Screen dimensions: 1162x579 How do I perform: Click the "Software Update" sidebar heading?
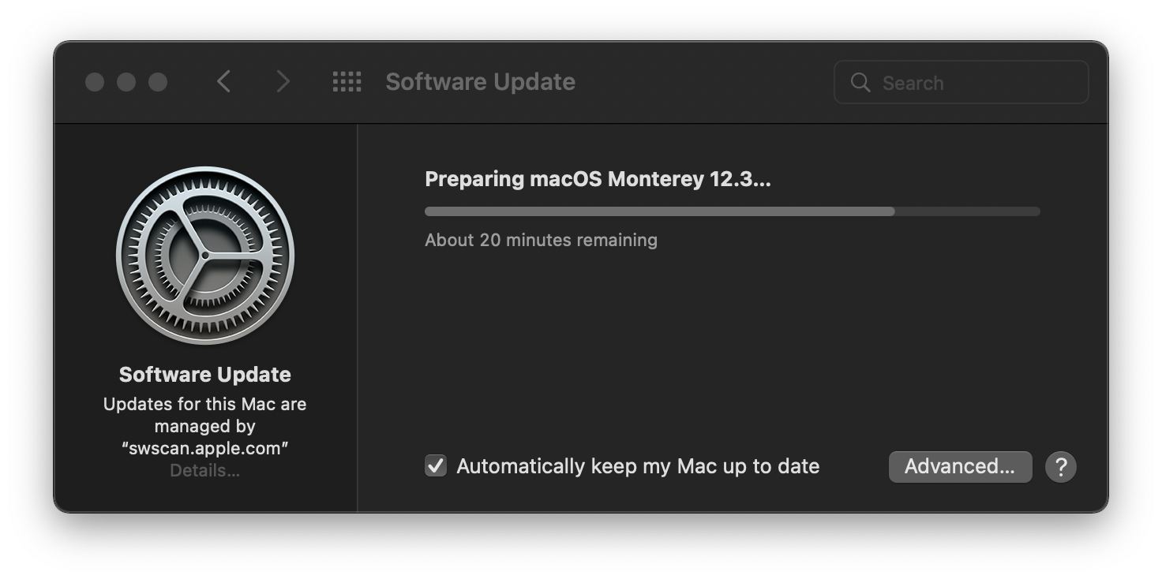(204, 374)
